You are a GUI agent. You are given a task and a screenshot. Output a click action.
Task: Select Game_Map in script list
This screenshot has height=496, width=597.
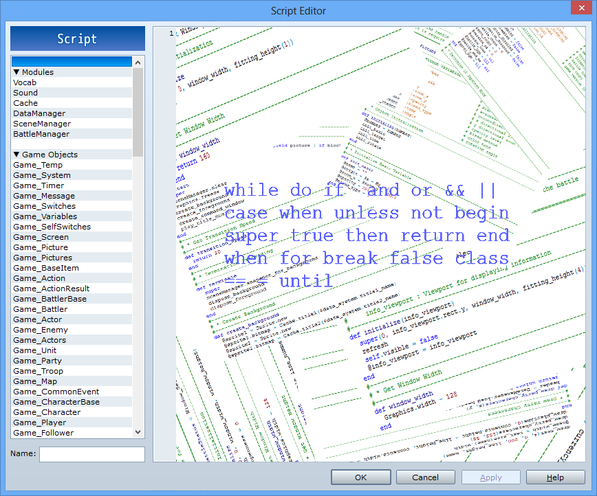coord(72,381)
